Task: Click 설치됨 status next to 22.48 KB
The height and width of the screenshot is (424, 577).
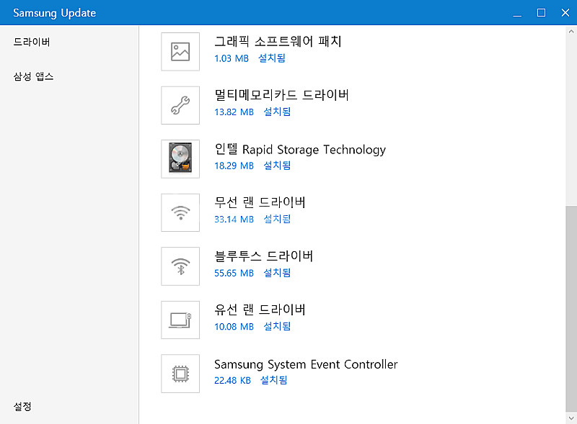Action: [274, 380]
